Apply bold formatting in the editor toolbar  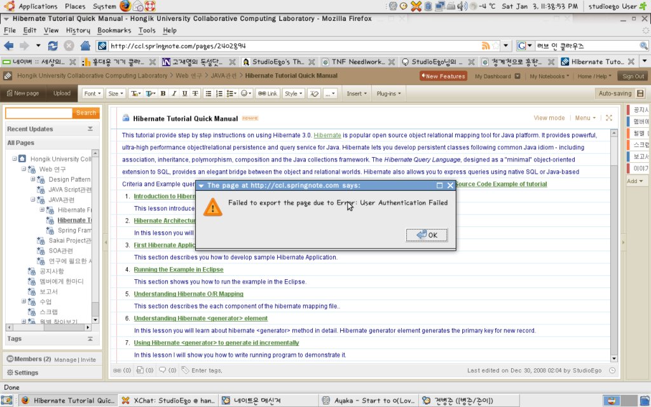pos(163,93)
